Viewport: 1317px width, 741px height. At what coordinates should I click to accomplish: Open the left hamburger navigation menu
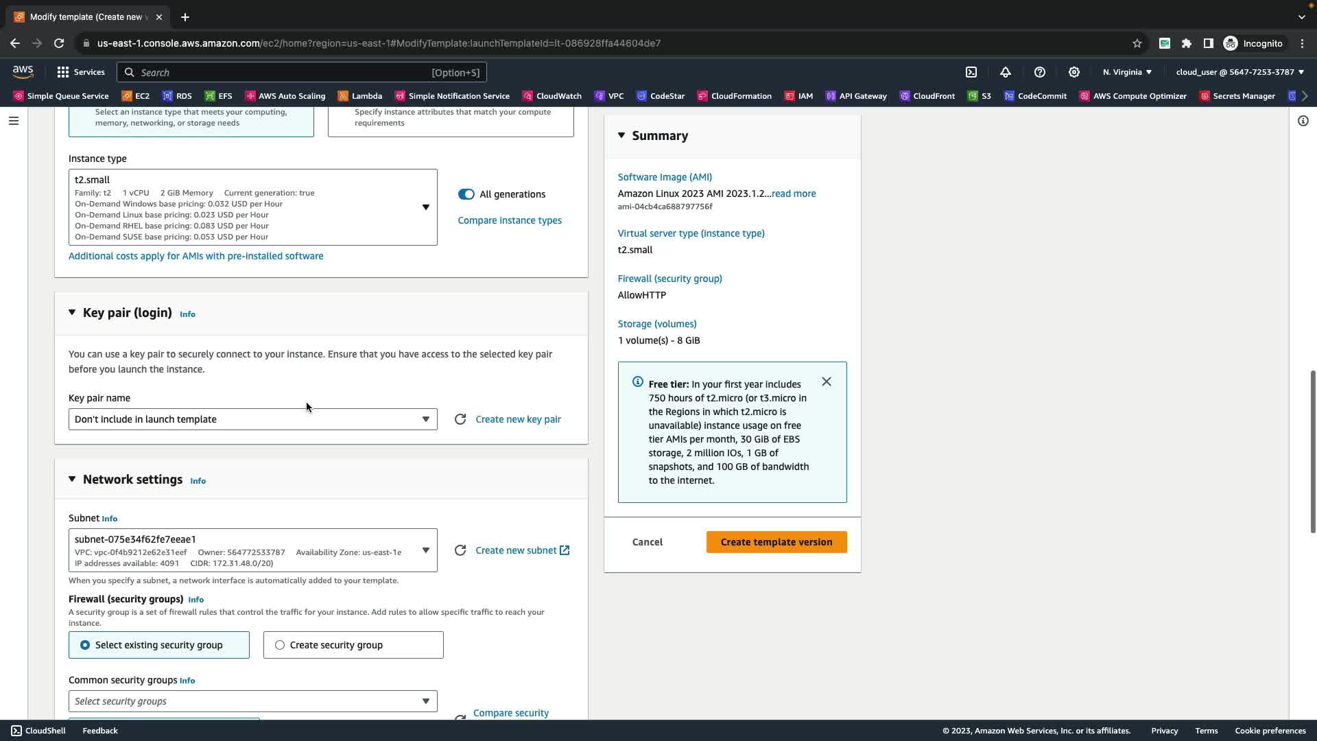14,121
